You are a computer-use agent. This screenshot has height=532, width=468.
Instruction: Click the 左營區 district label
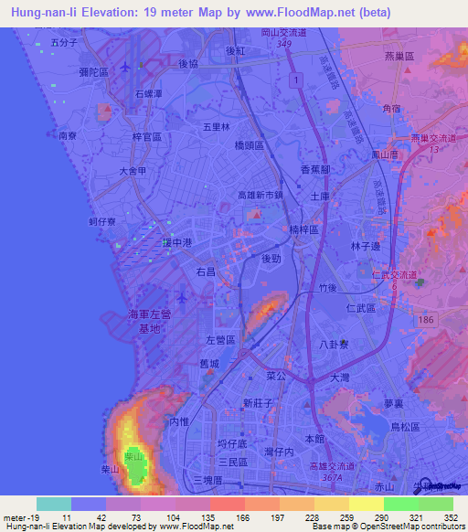(x=220, y=340)
